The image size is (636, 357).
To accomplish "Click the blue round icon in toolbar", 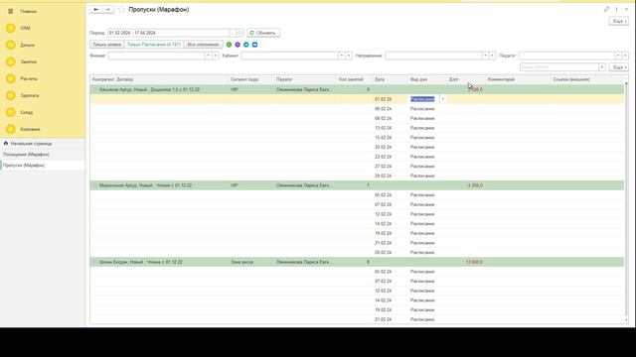I will 246,45.
